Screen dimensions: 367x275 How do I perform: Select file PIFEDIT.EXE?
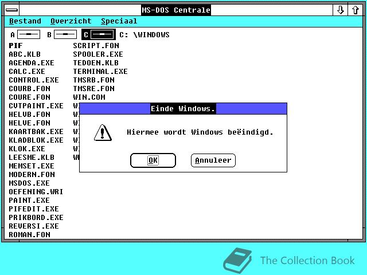[34, 209]
